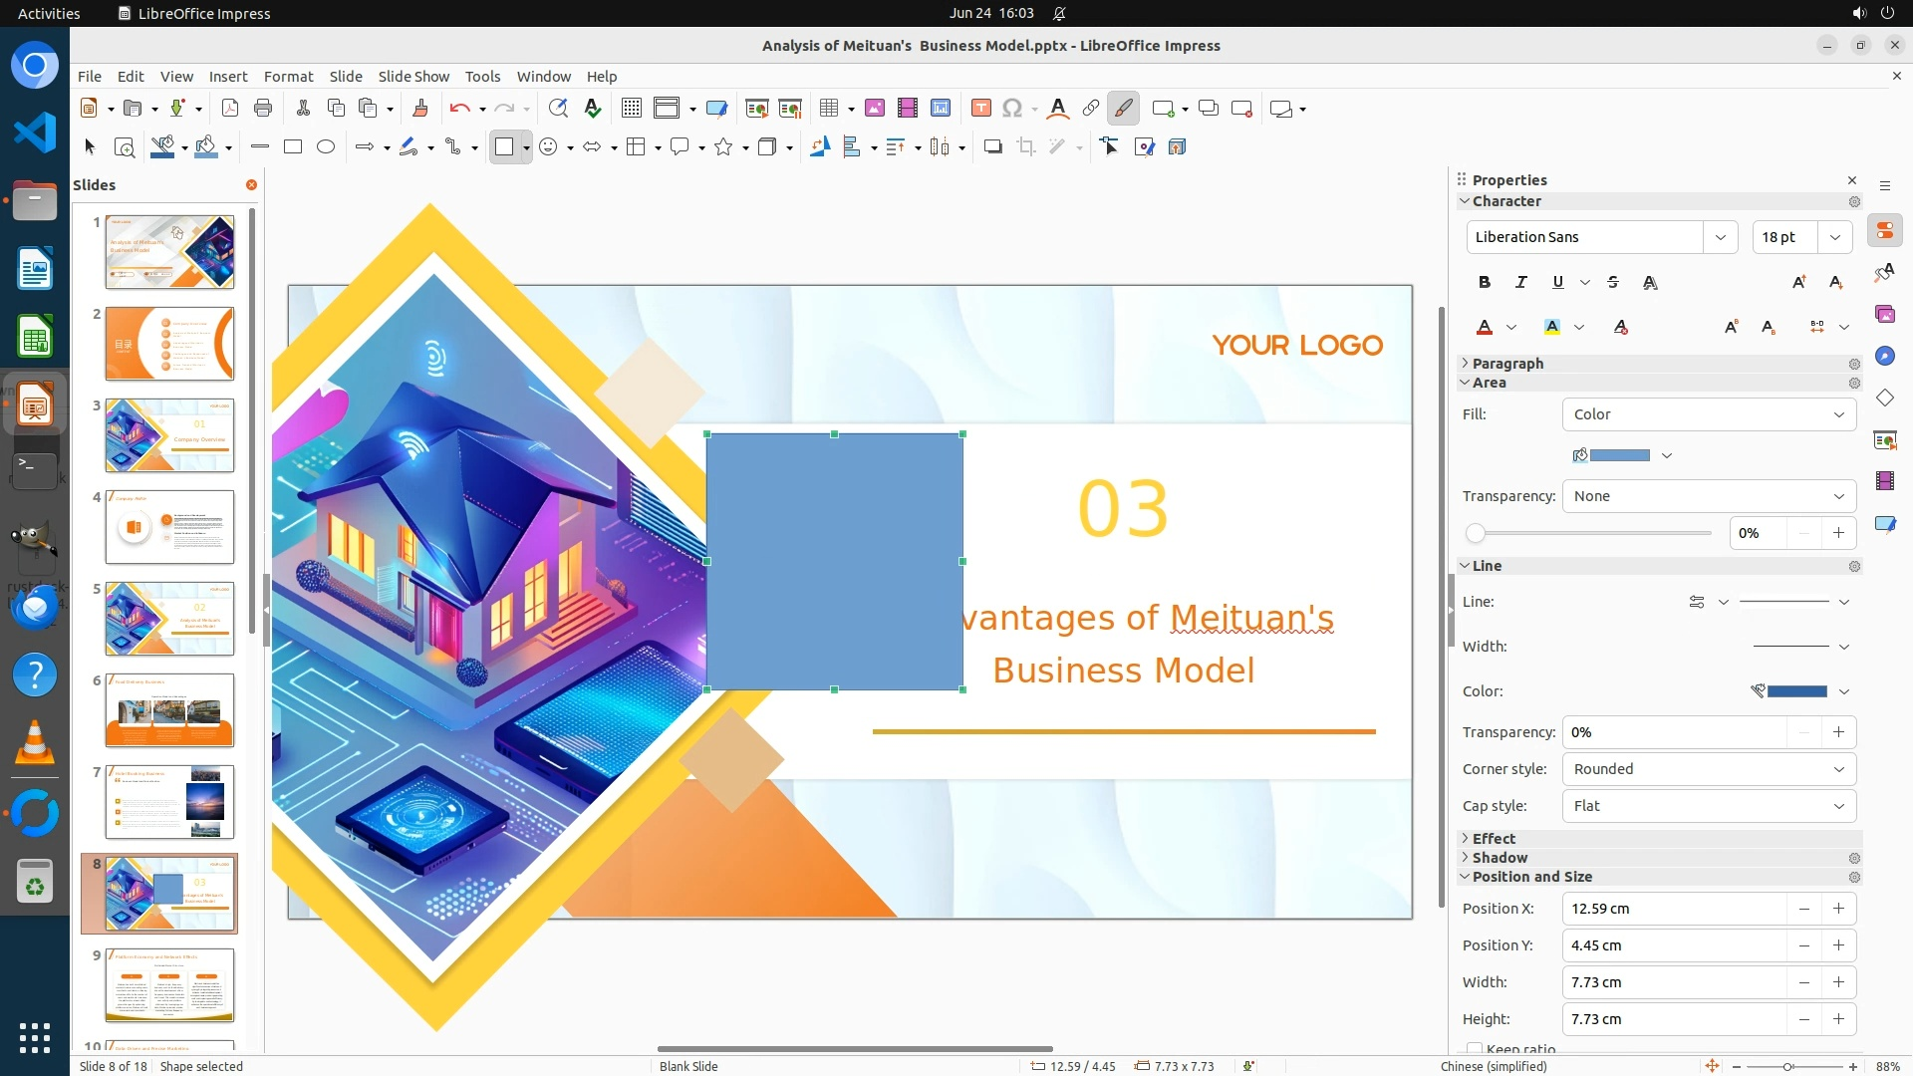Select the Rectangle drawing tool
The width and height of the screenshot is (1913, 1076).
tap(293, 147)
